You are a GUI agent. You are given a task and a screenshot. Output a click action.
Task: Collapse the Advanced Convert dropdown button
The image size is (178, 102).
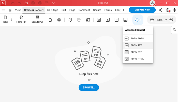click(138, 20)
